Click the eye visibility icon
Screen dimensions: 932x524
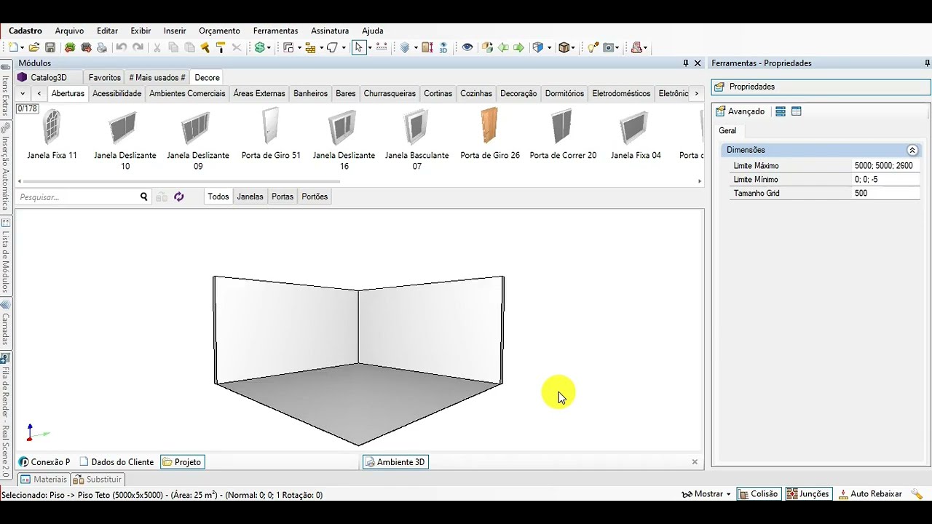467,47
